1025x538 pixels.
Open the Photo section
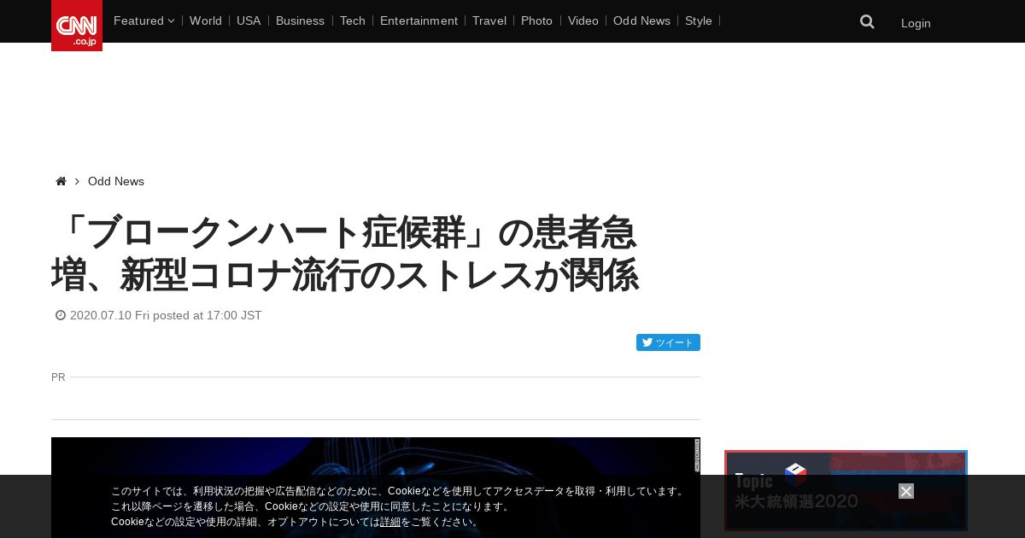point(536,20)
